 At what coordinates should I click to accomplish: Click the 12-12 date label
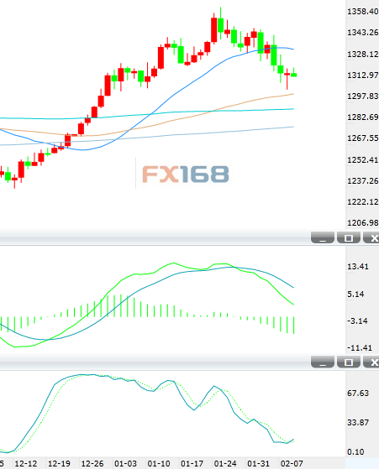tap(26, 464)
